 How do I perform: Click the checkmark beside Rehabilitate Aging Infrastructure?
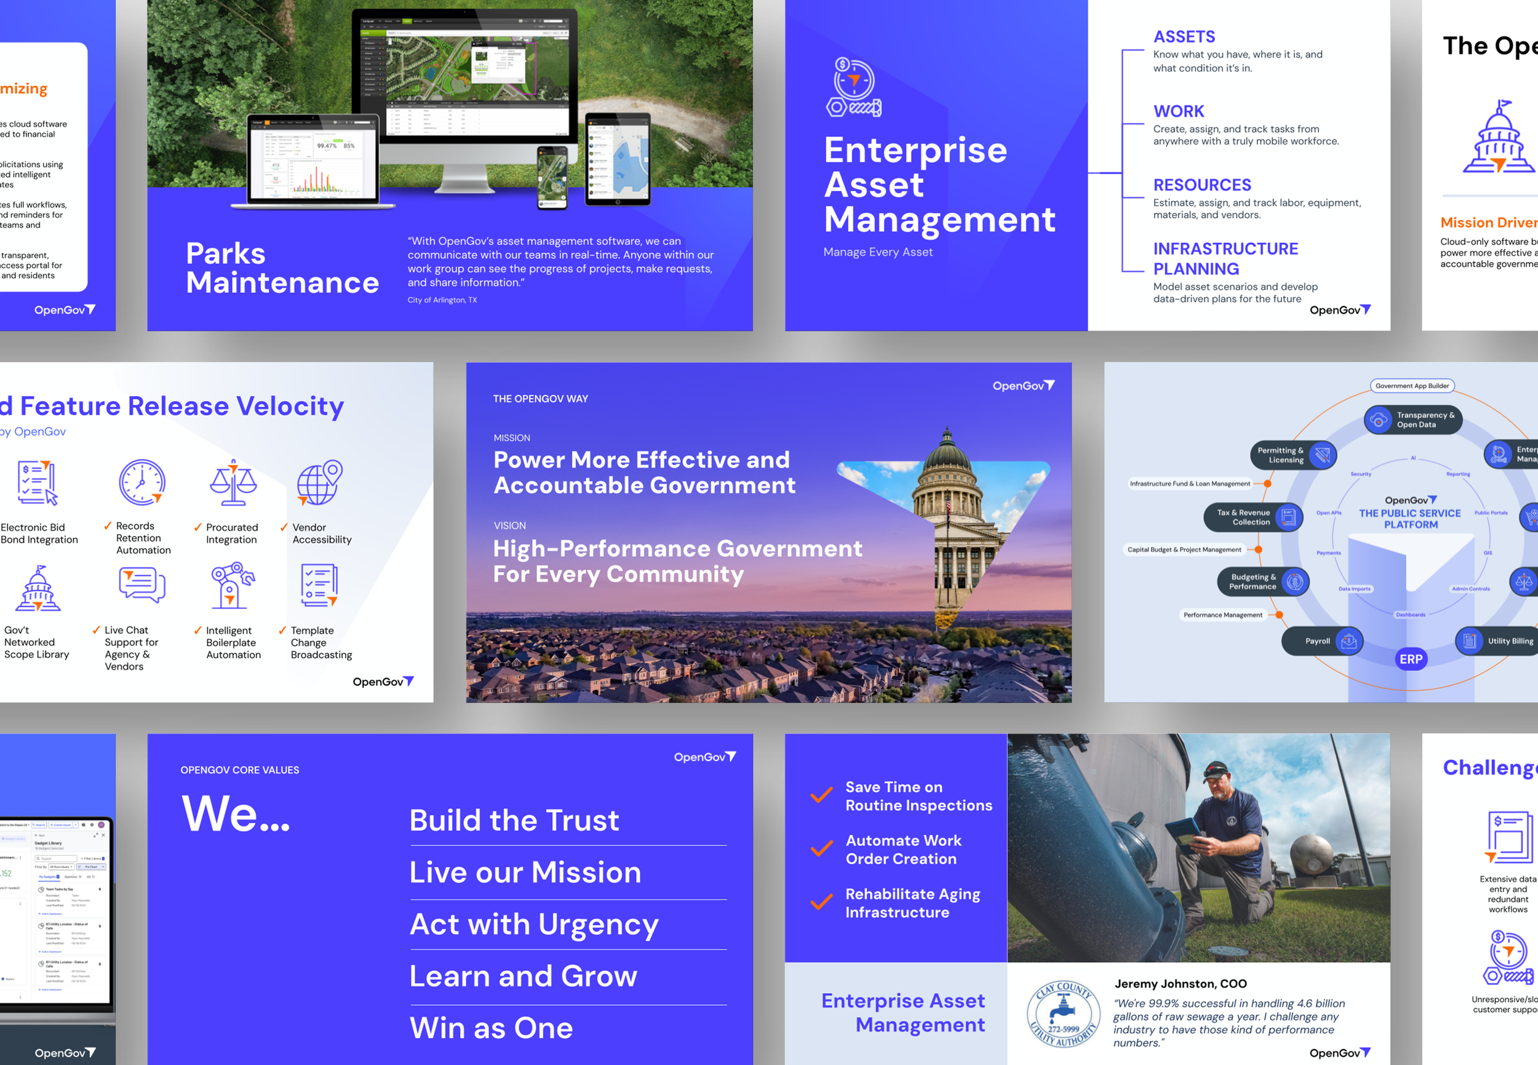821,901
